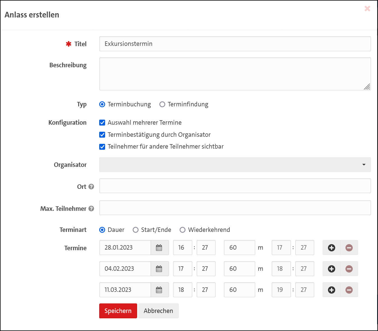Click into the Beschreibung text area
378x331 pixels.
(x=235, y=74)
